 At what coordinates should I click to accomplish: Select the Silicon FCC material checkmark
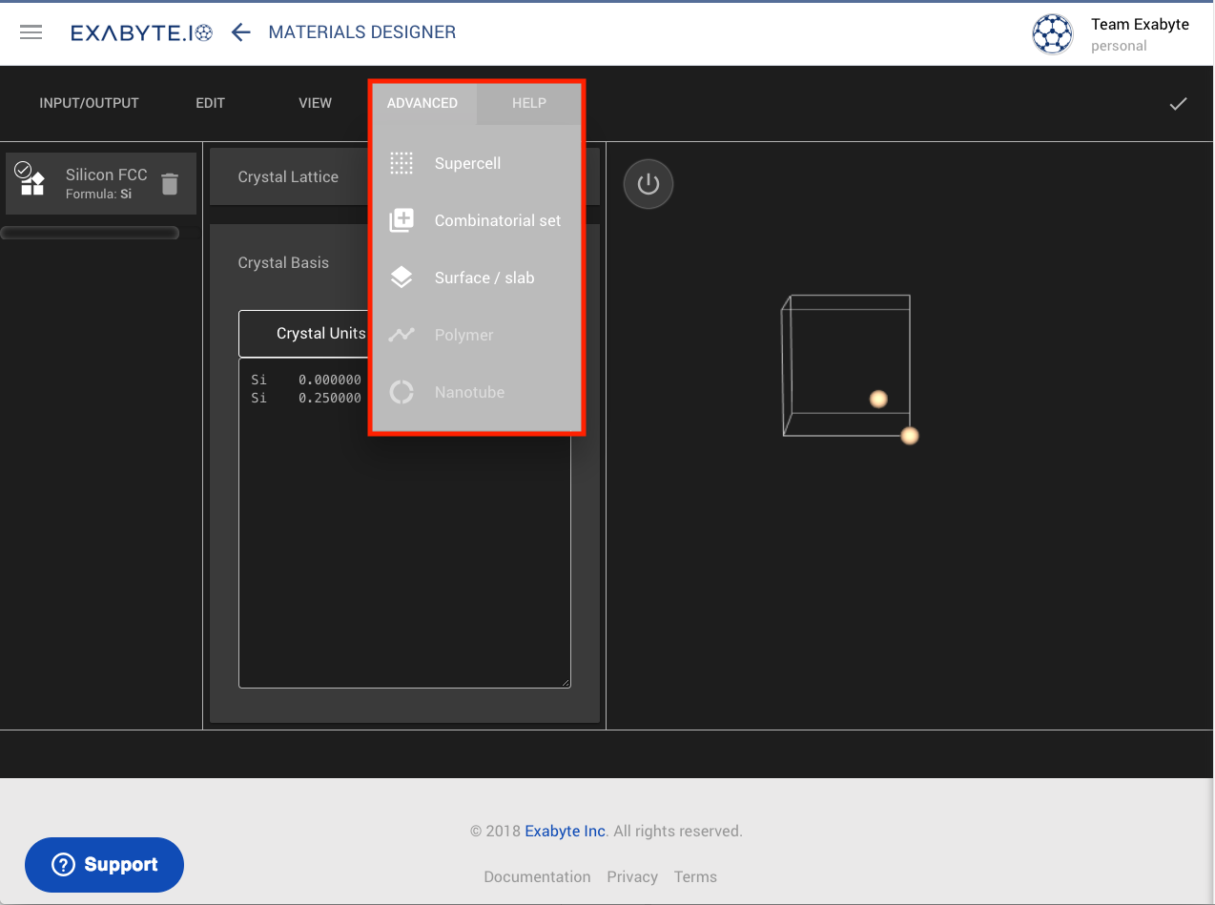point(24,170)
